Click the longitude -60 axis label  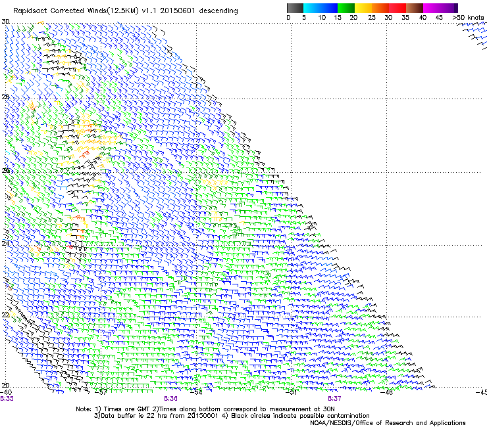pos(6,392)
